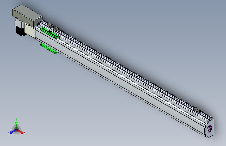Click the magenta logo on the end cap
This screenshot has height=146, width=226.
point(210,129)
